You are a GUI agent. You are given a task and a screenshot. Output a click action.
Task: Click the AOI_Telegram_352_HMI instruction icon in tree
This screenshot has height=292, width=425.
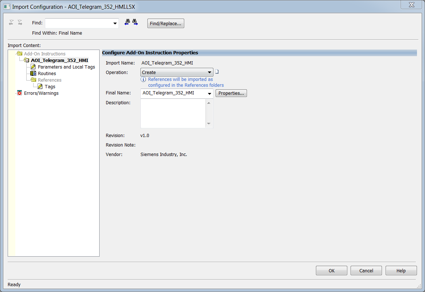pos(27,61)
